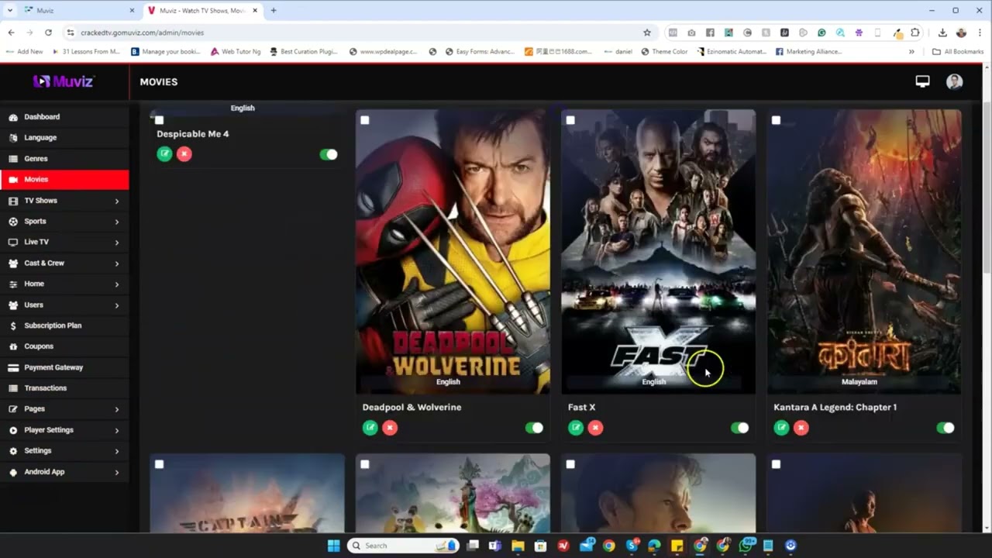
Task: Click the Fast X movie poster
Action: 658,252
